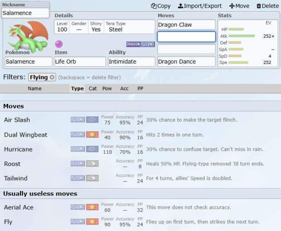
Task: Sort the move list by Type column
Action: coord(78,88)
